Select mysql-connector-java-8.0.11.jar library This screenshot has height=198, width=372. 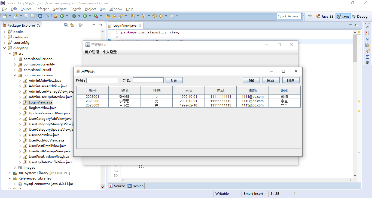[48, 184]
